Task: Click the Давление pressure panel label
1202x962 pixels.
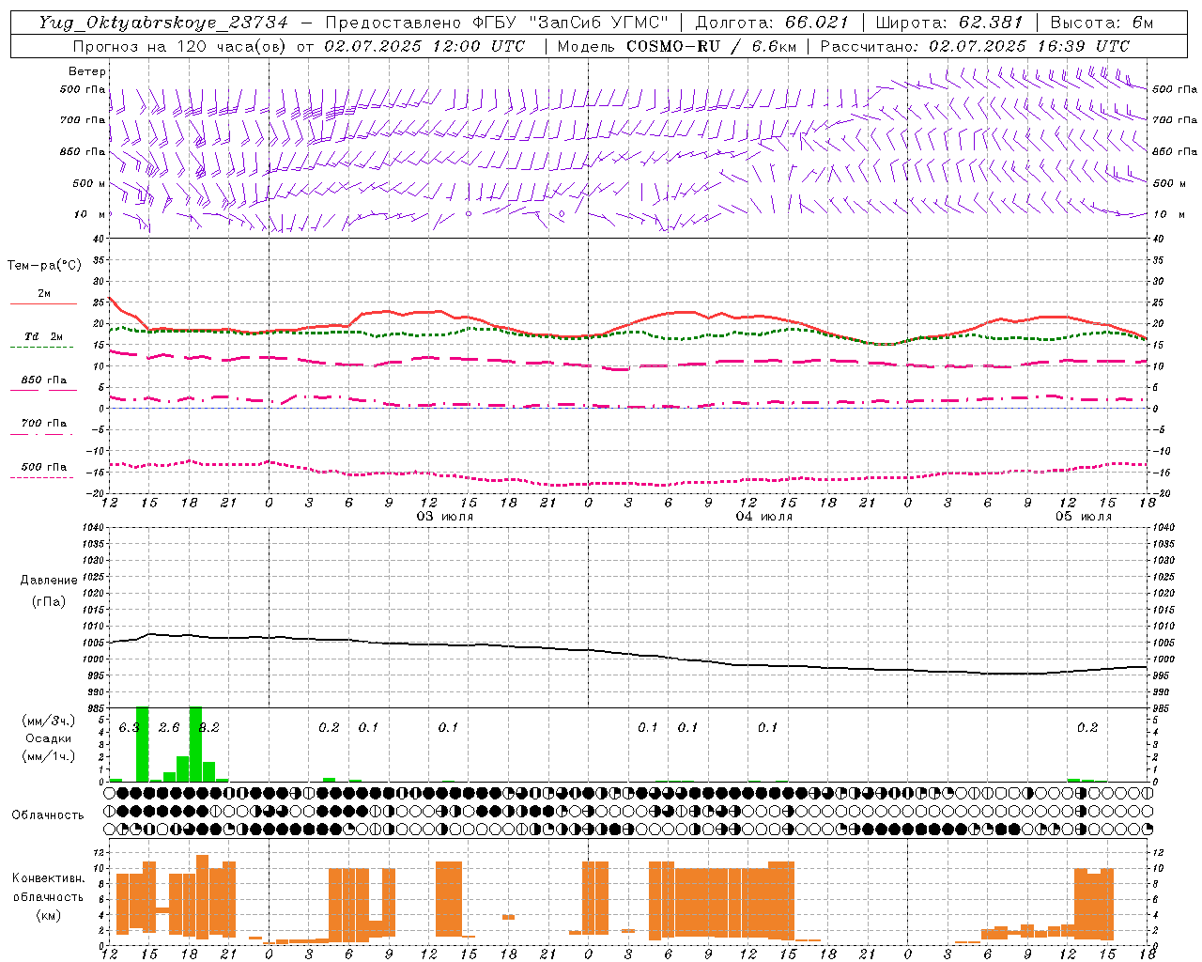Action: (x=49, y=581)
